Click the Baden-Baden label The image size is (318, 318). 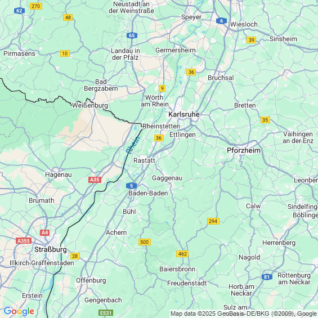148,193
